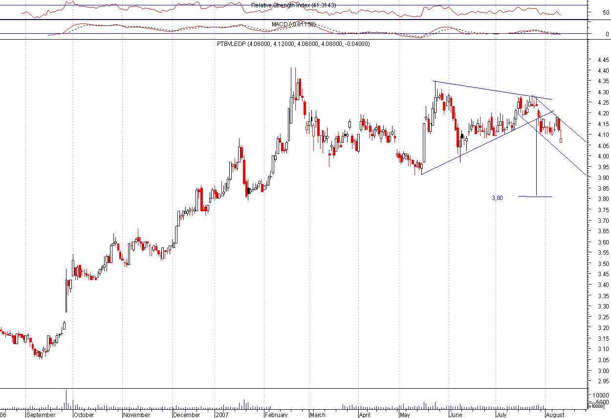This screenshot has height=418, width=611.
Task: Click the 3.95 price axis label
Action: pos(603,167)
